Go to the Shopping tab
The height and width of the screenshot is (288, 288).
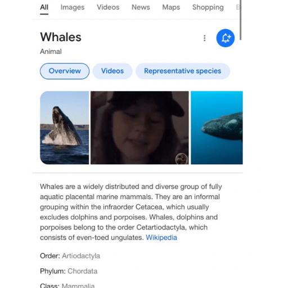[208, 7]
